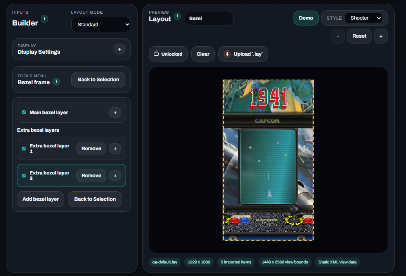Click the info icon next to Bezel frame
The image size is (406, 276).
[x=56, y=82]
